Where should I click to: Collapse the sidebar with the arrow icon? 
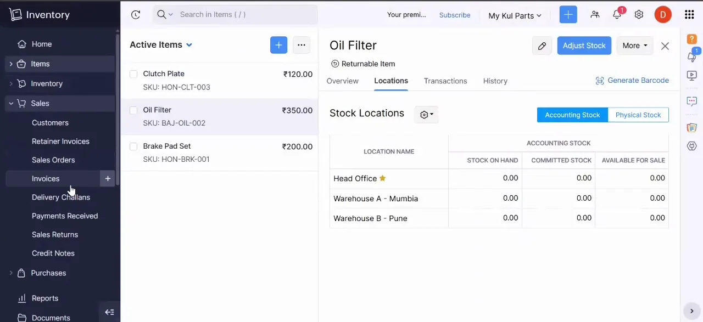(x=109, y=312)
